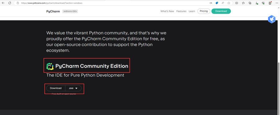Open browser Settings and more menu
280x115 pixels.
click(277, 3)
